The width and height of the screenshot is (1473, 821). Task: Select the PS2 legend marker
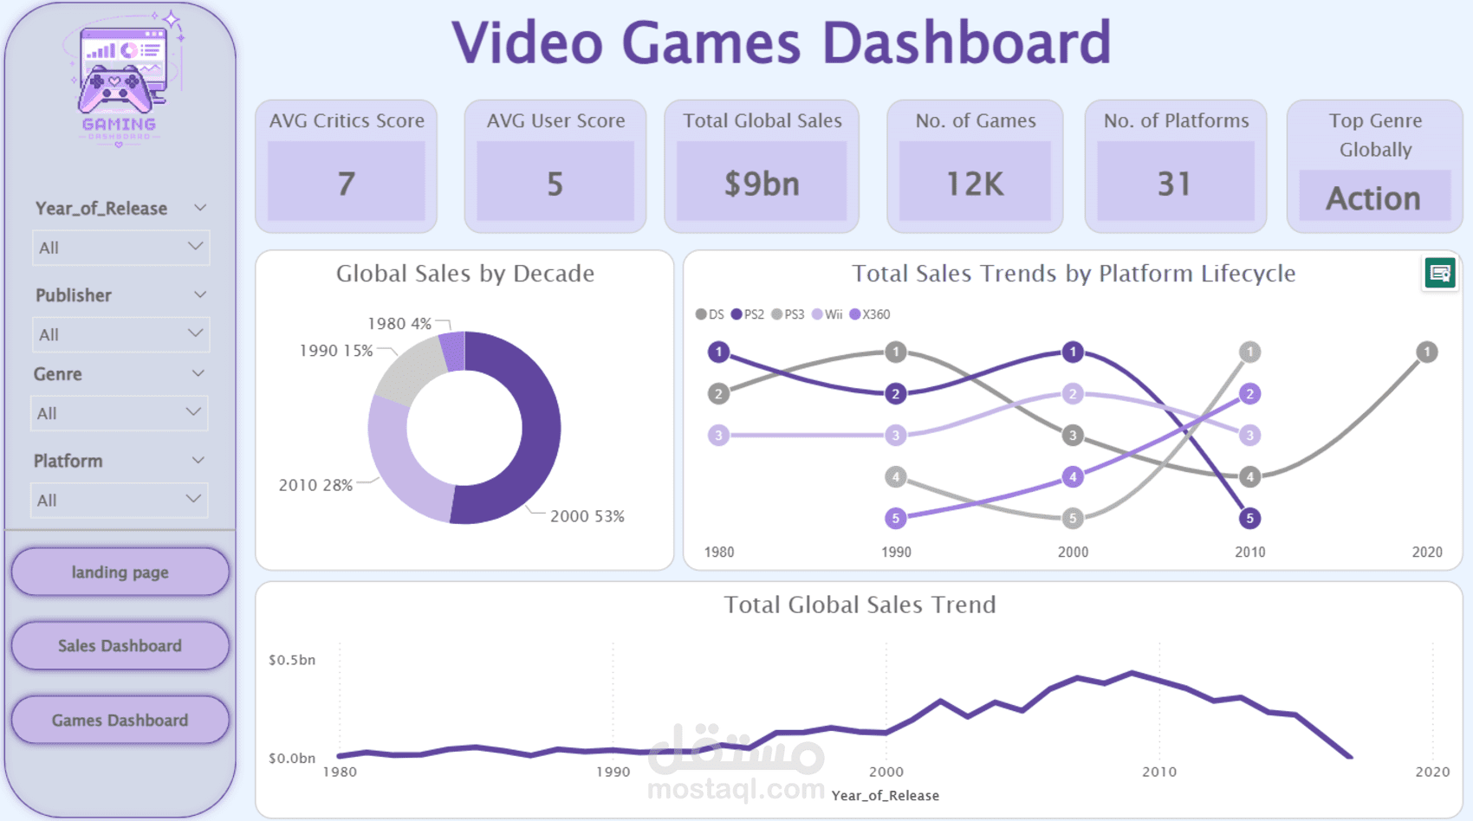[x=736, y=314]
